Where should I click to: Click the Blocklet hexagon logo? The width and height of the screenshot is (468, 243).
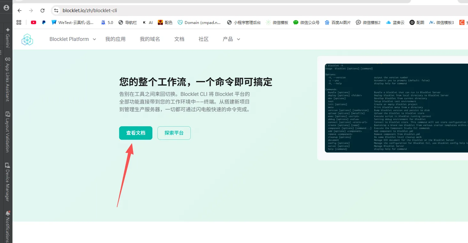(x=27, y=39)
